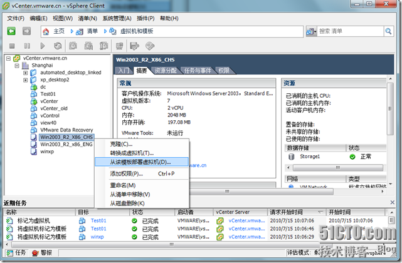Click the Reset toolbar icon
The width and height of the screenshot is (402, 263).
(x=58, y=46)
